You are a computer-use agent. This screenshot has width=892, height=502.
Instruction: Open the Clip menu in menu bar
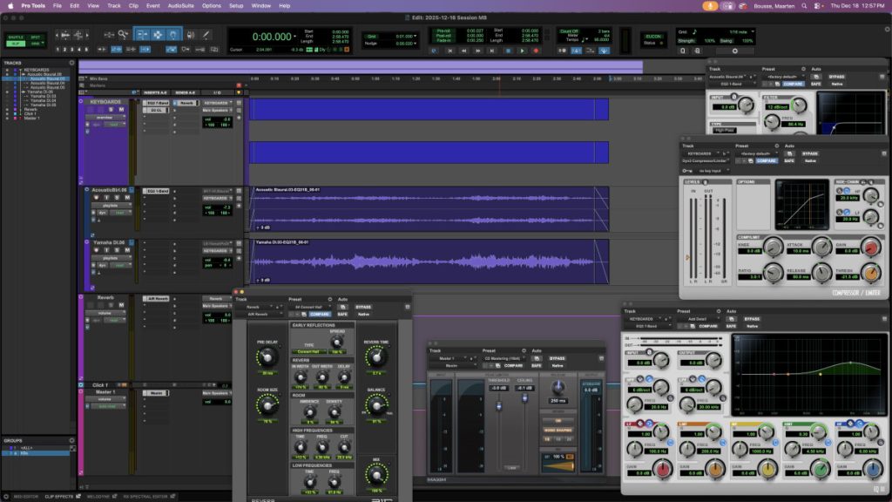click(134, 5)
